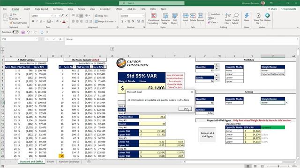Click the Lamda spinner down arrow

[217, 79]
